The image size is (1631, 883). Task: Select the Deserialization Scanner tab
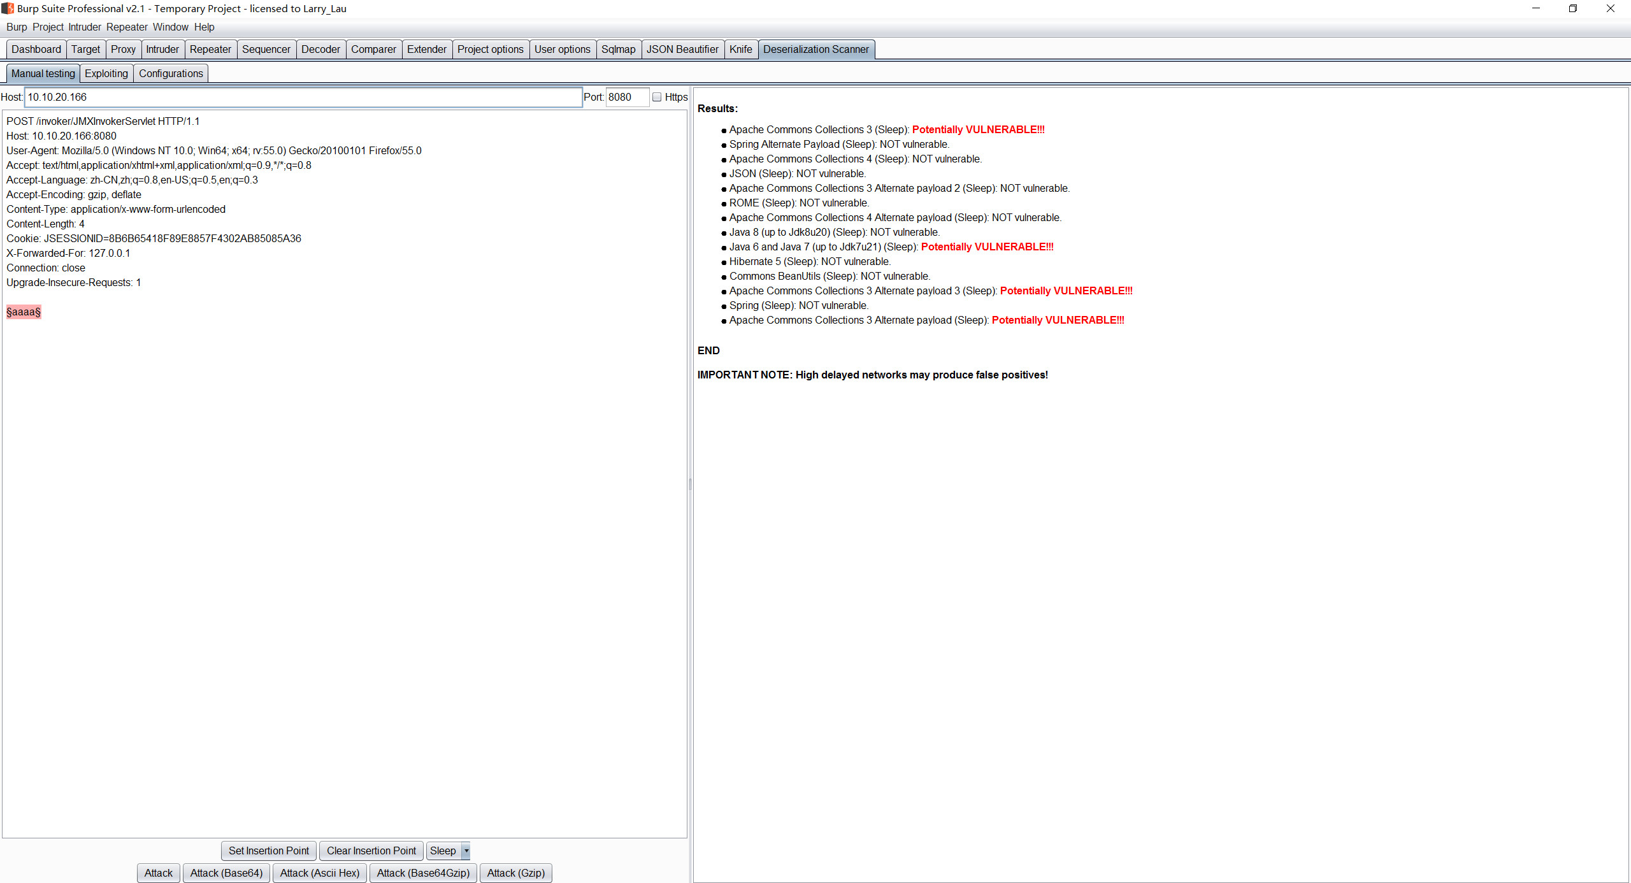point(816,49)
